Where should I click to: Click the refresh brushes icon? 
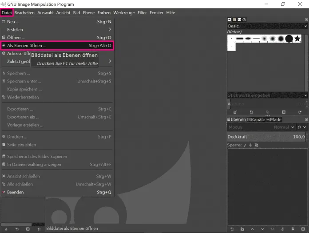click(x=300, y=112)
